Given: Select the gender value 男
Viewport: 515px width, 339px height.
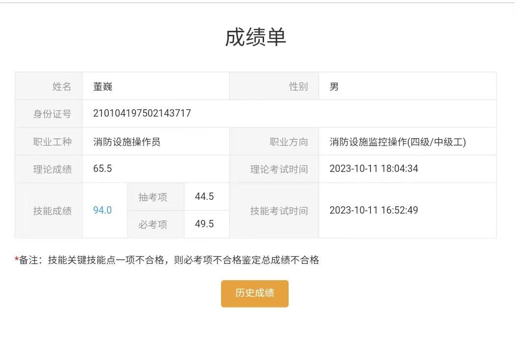Looking at the screenshot, I should pos(334,87).
